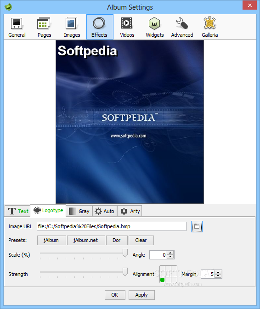Open the Pages settings section

coord(45,27)
